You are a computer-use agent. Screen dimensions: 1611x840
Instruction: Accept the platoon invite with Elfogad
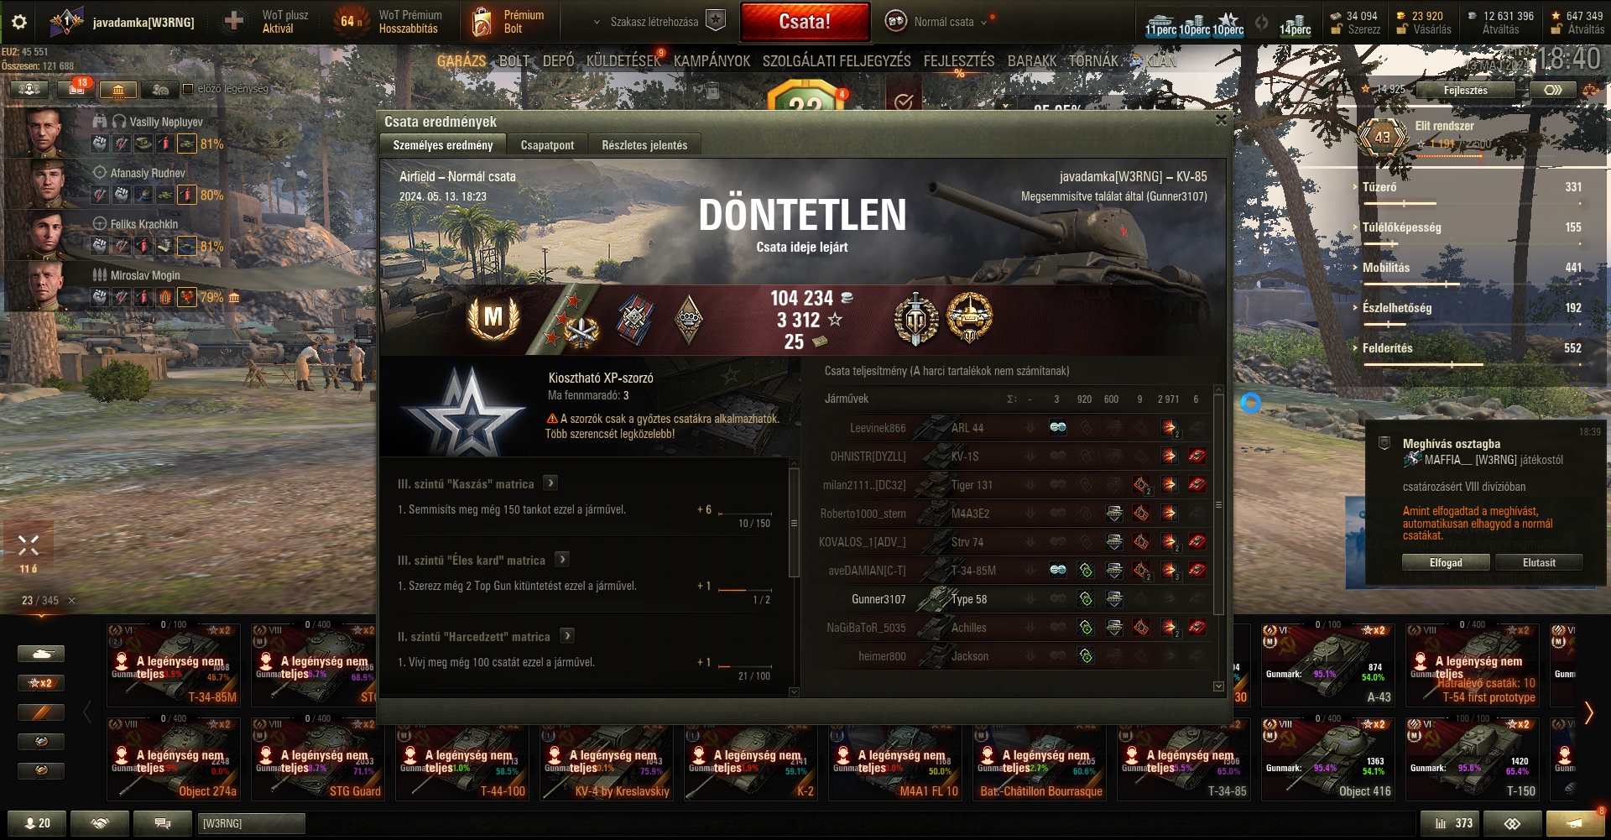(1446, 563)
